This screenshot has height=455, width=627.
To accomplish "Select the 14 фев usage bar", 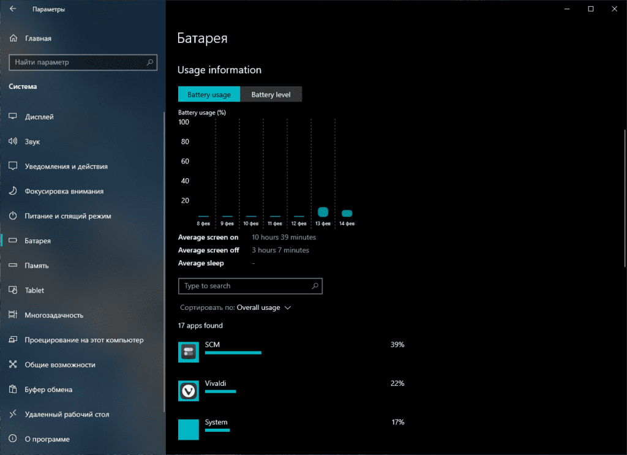I will click(347, 213).
